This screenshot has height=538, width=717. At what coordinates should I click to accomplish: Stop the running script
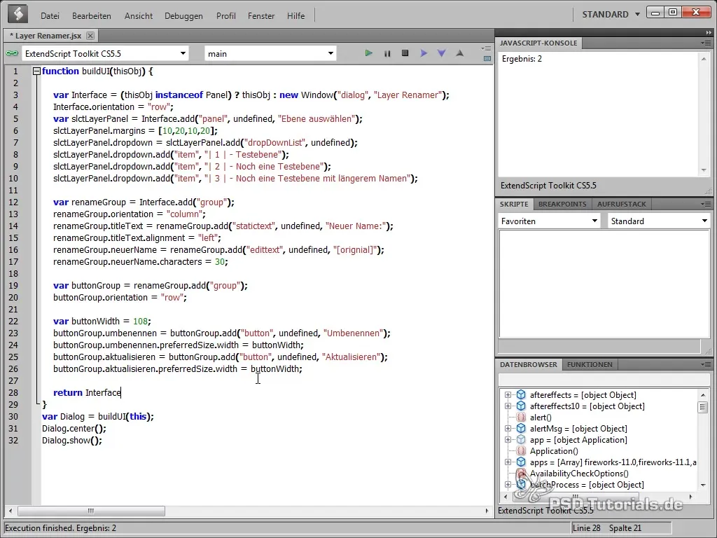coord(405,53)
